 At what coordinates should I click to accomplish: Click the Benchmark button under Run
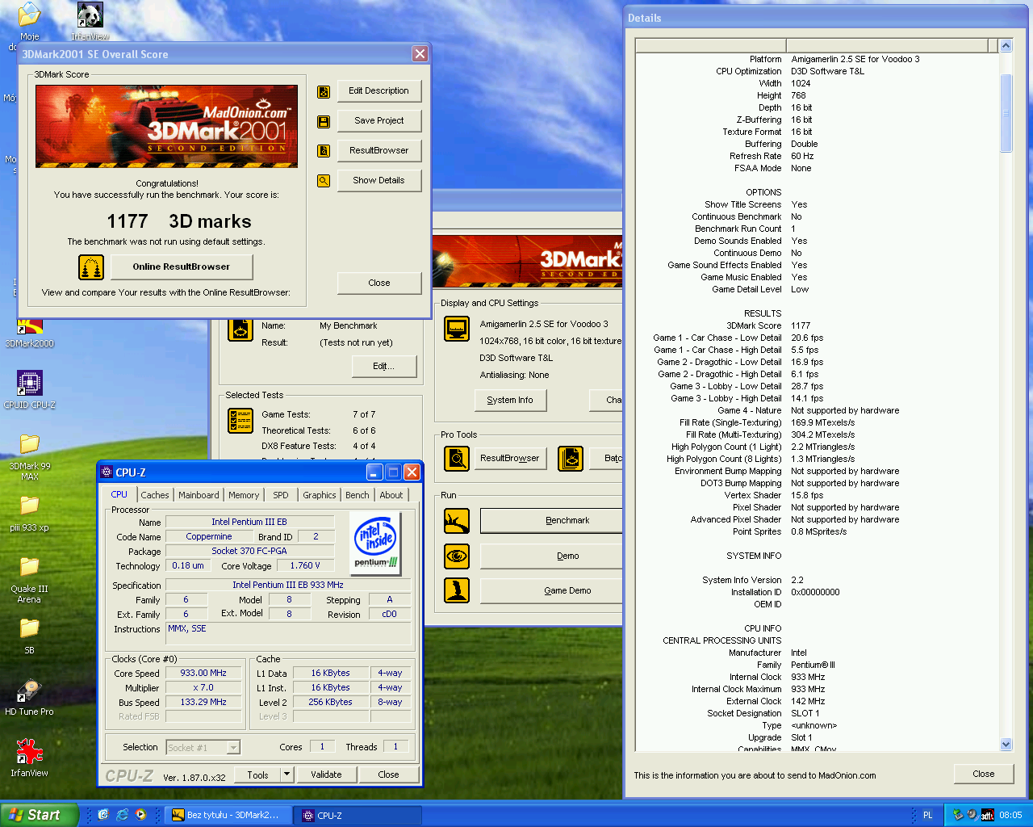(x=551, y=521)
